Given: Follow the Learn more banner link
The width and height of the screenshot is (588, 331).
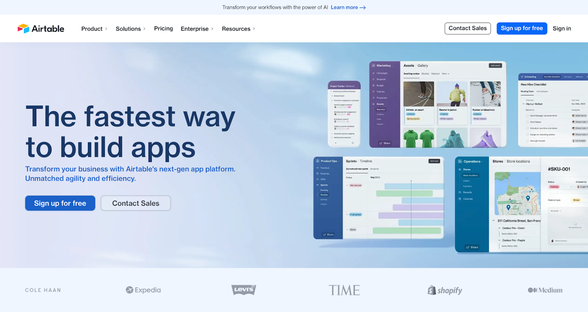Looking at the screenshot, I should pyautogui.click(x=344, y=8).
